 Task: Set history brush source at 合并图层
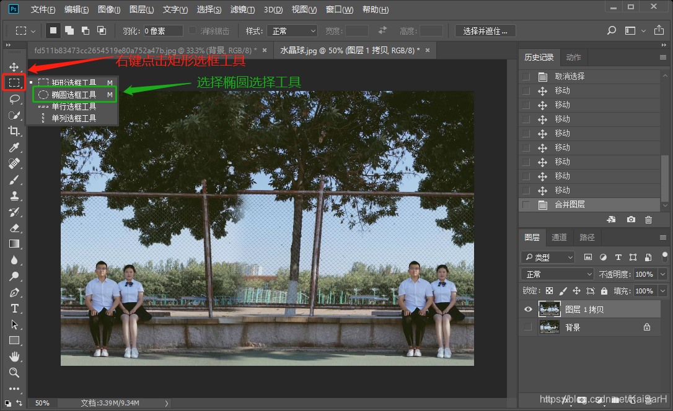pyautogui.click(x=526, y=205)
